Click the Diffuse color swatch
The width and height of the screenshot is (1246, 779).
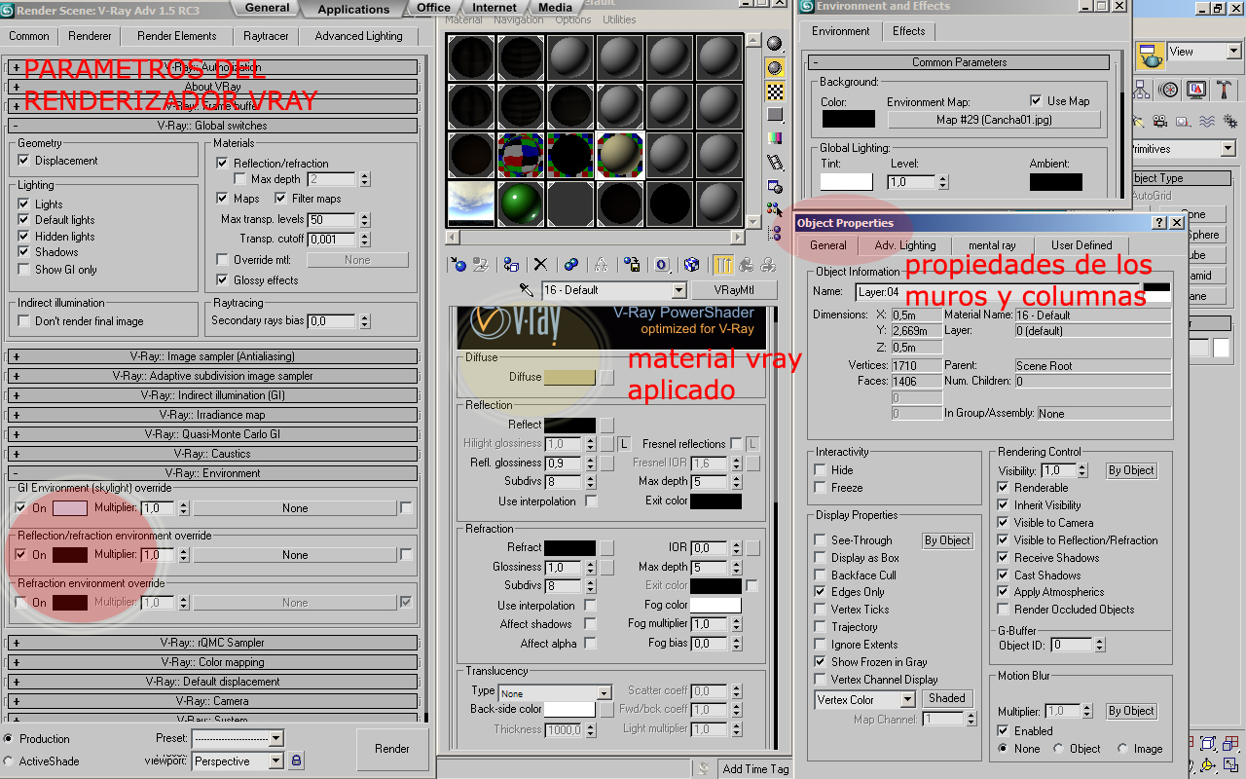(569, 377)
